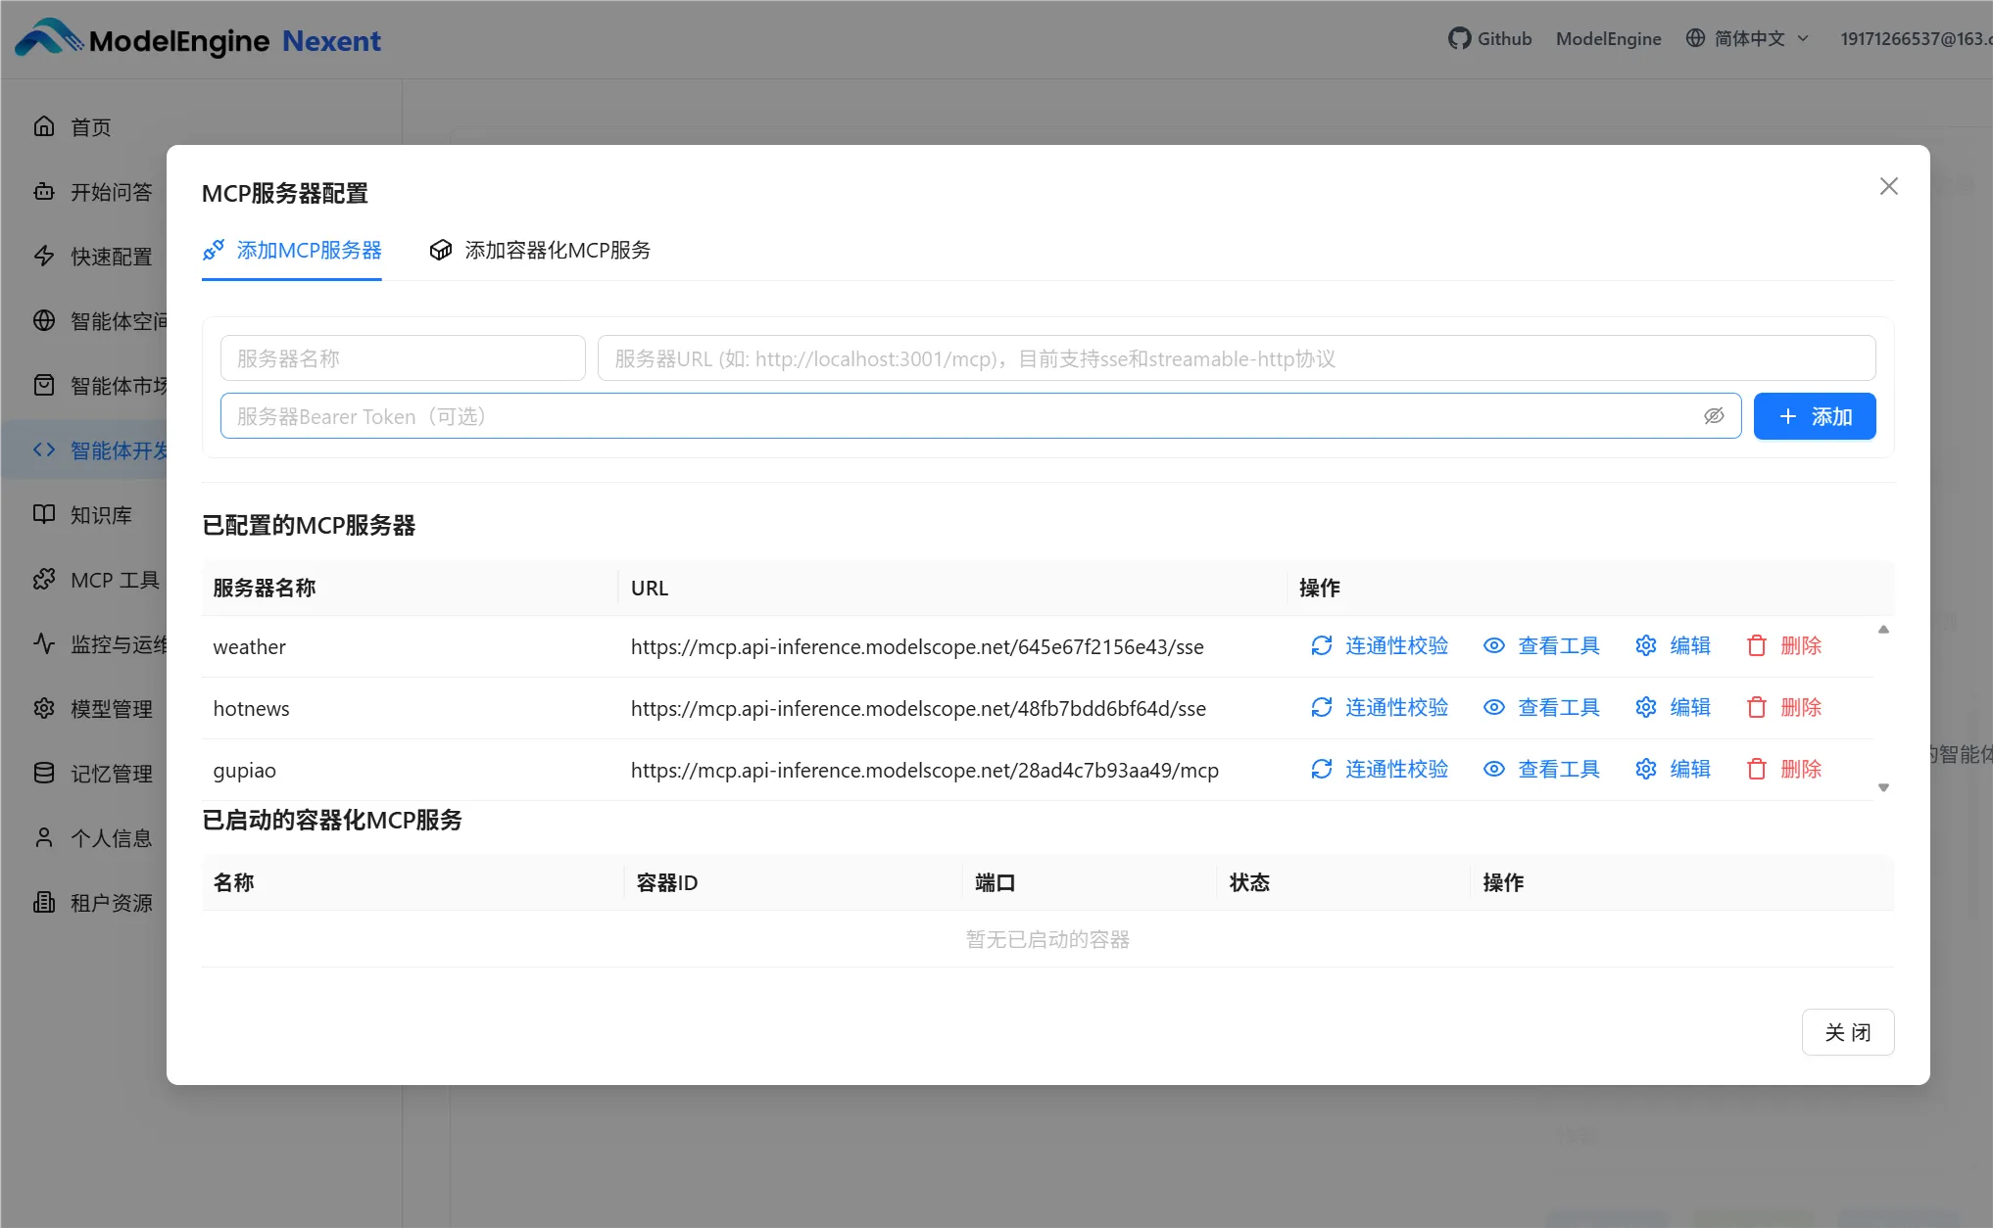Open Github link in header
This screenshot has width=1993, height=1228.
coord(1489,38)
